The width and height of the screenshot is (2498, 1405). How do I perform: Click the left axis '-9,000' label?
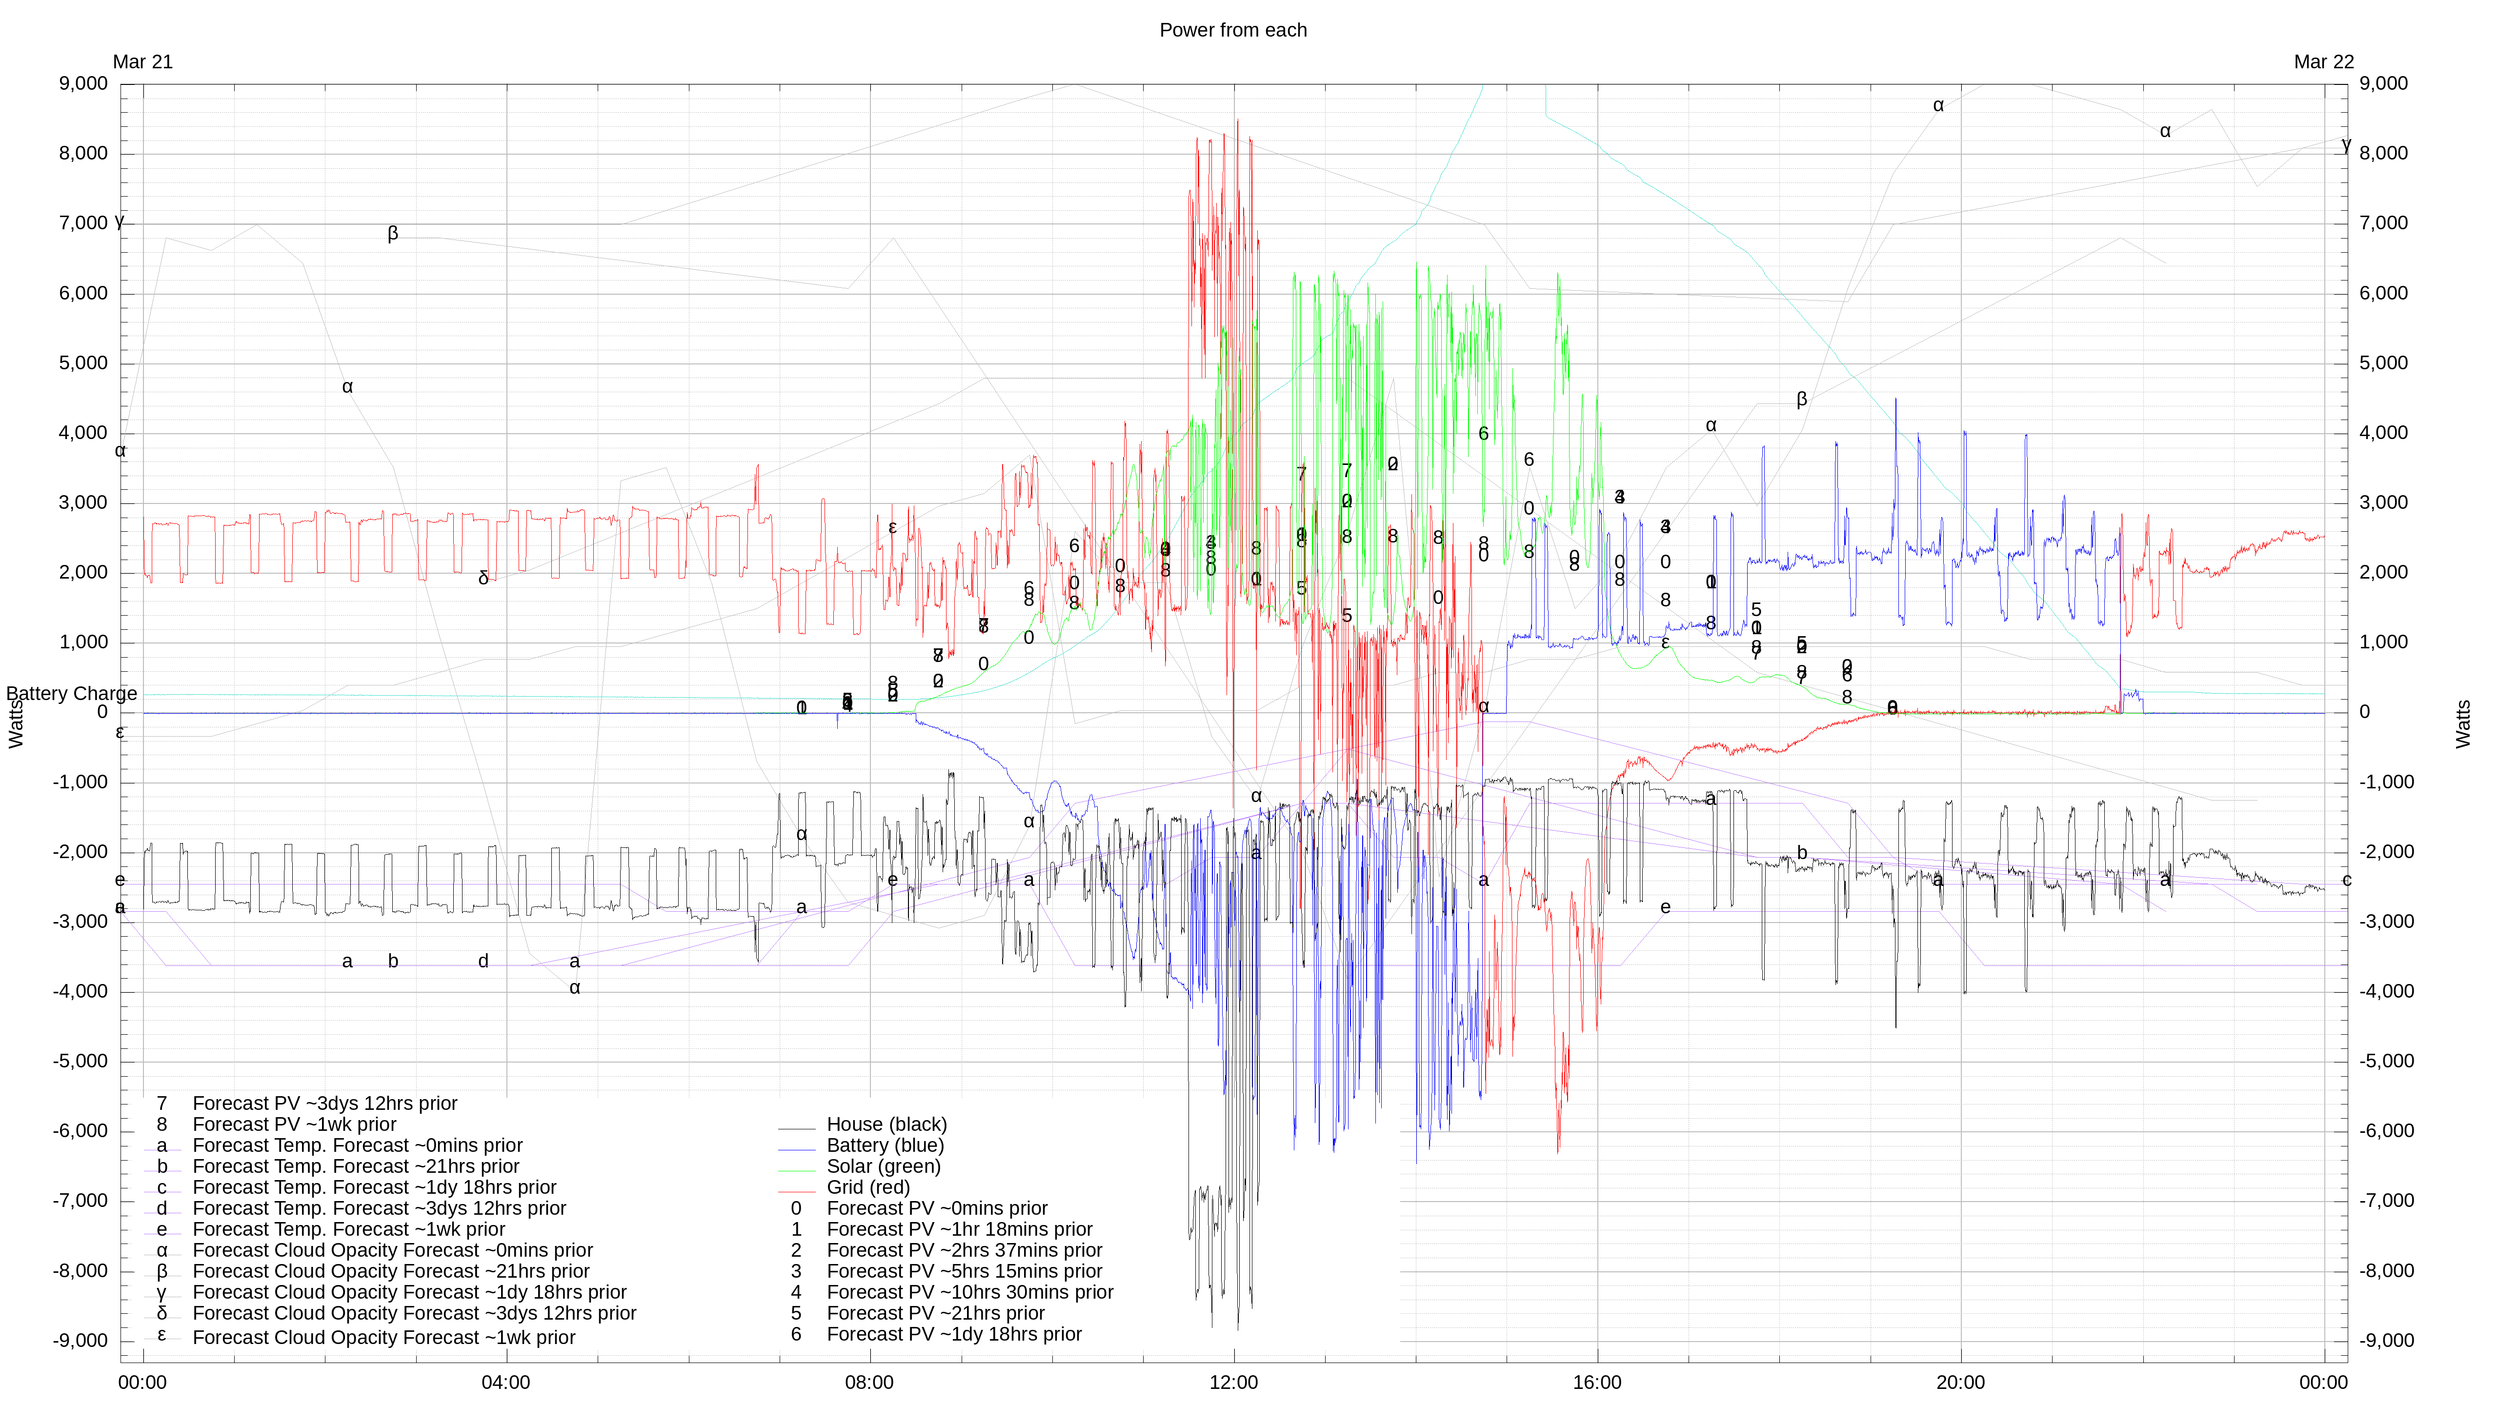[x=81, y=1341]
